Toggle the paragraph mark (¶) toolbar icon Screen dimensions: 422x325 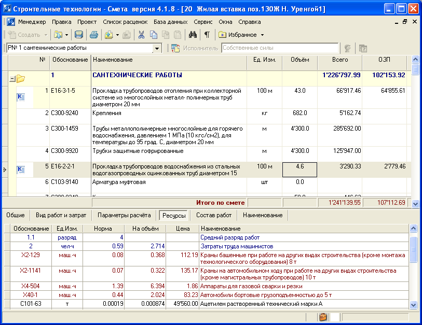coord(207,35)
